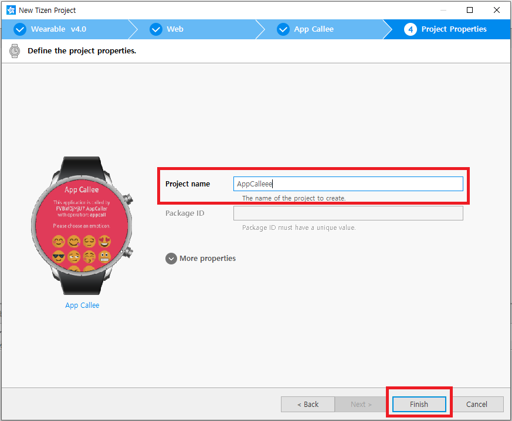The image size is (512, 421).
Task: Click the watch icon beside Define the project properties
Action: [x=14, y=51]
